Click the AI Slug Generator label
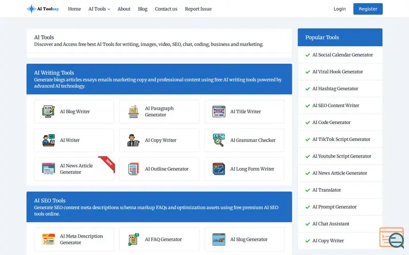This screenshot has height=255, width=409. point(249,239)
